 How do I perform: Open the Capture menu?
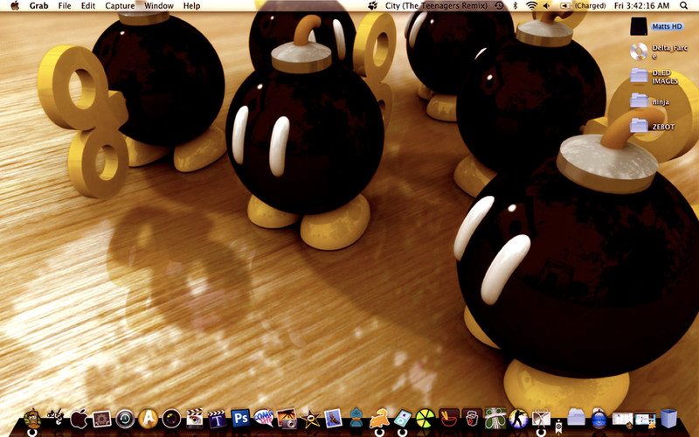click(x=120, y=6)
